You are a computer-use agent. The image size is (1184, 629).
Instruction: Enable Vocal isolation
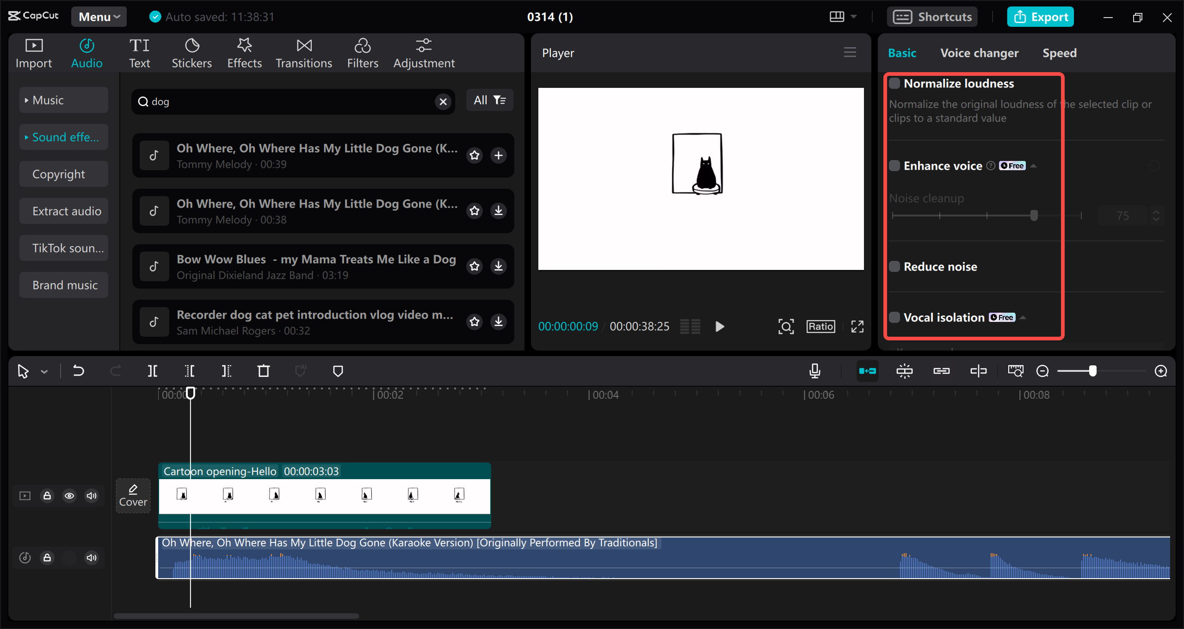tap(895, 317)
